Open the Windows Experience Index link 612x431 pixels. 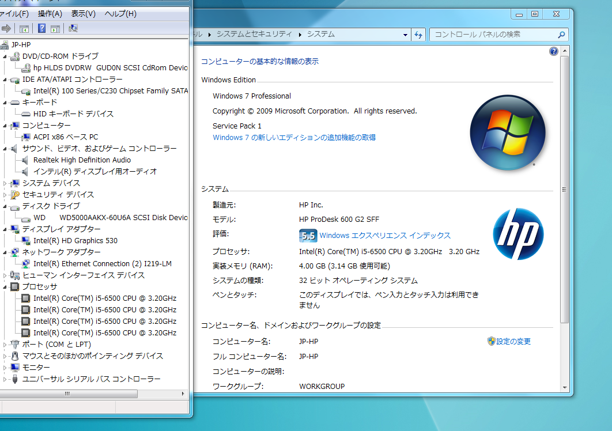tap(385, 236)
